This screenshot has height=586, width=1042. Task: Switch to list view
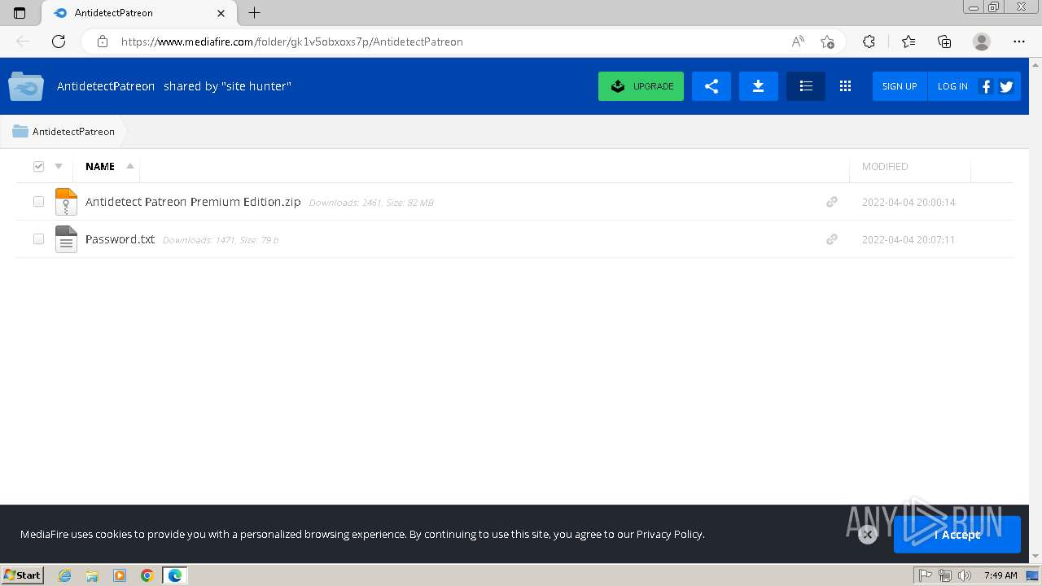pyautogui.click(x=806, y=86)
